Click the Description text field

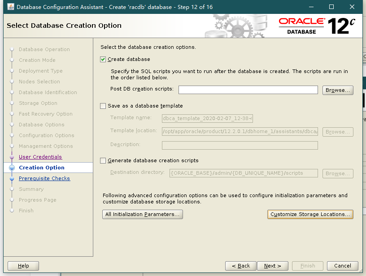coord(240,145)
